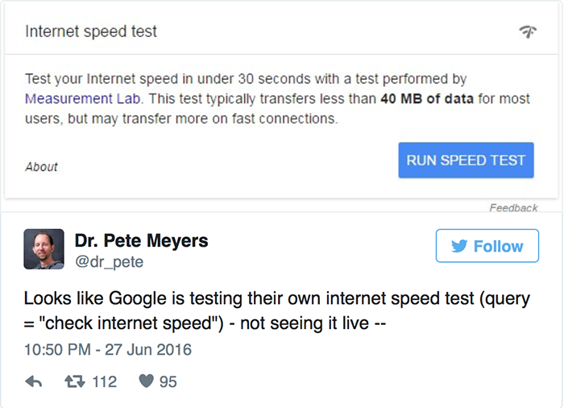This screenshot has height=408, width=564.
Task: Click the Dr. Pete Meyers display name
Action: click(141, 240)
